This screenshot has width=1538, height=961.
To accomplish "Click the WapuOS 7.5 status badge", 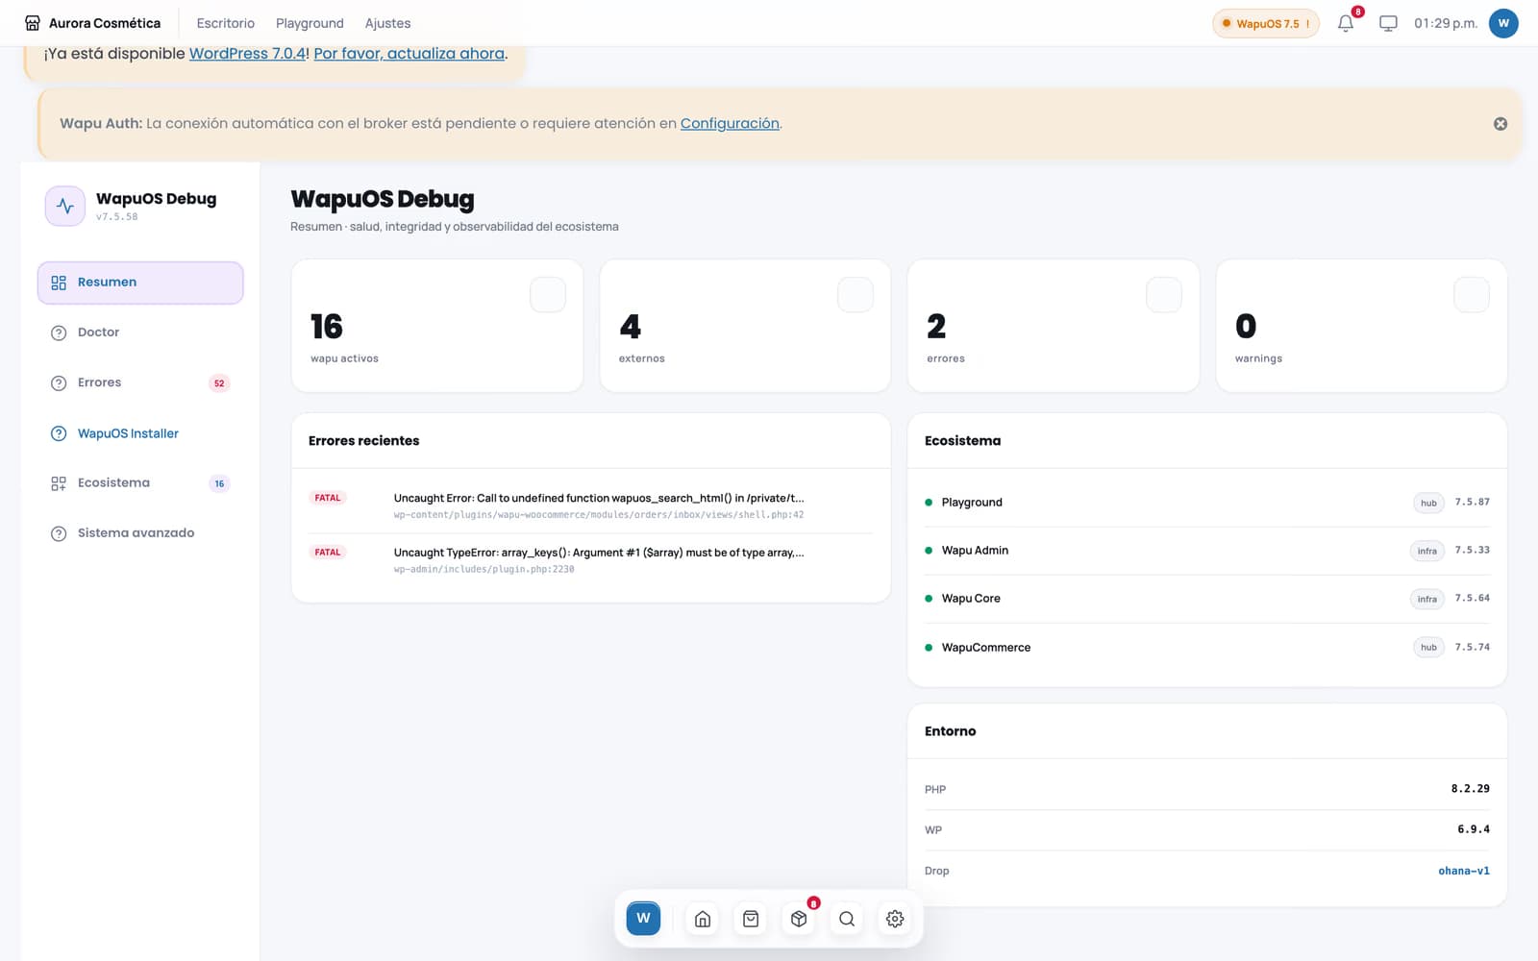I will pyautogui.click(x=1266, y=23).
